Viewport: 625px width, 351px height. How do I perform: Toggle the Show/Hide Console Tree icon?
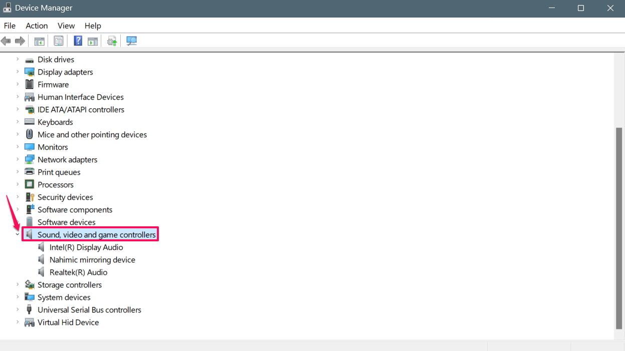[x=39, y=41]
